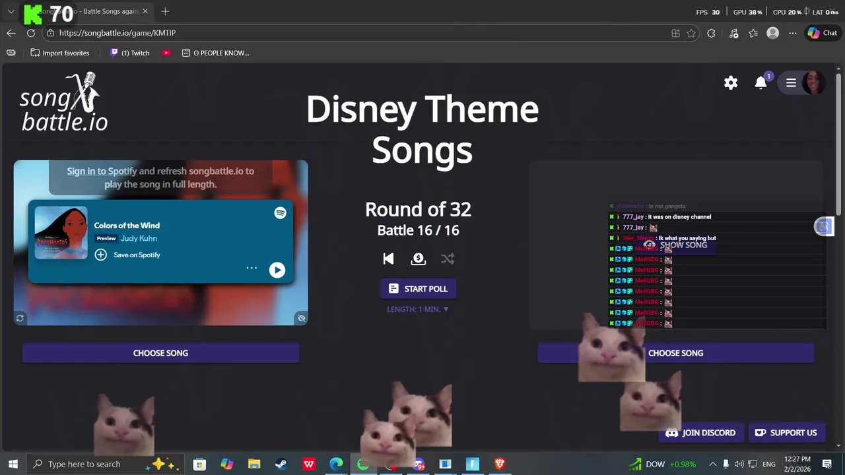This screenshot has height=475, width=845.
Task: Open Copilot Chat button
Action: [823, 33]
